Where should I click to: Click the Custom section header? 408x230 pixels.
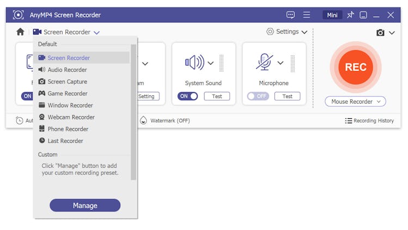[48, 155]
